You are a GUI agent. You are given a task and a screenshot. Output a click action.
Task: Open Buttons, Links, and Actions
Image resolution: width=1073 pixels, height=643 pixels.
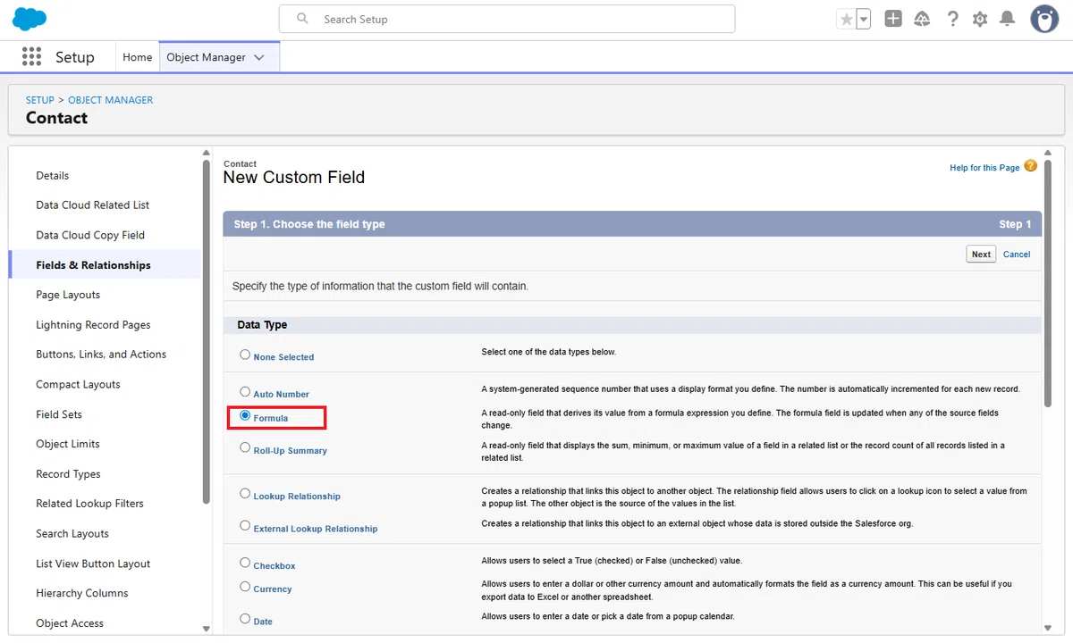101,355
